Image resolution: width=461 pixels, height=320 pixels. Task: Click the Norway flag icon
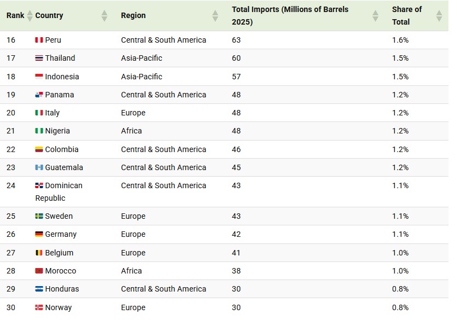(x=39, y=307)
